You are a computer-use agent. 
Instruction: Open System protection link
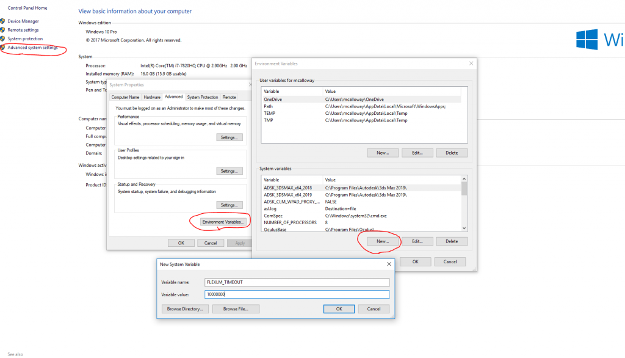(x=25, y=38)
